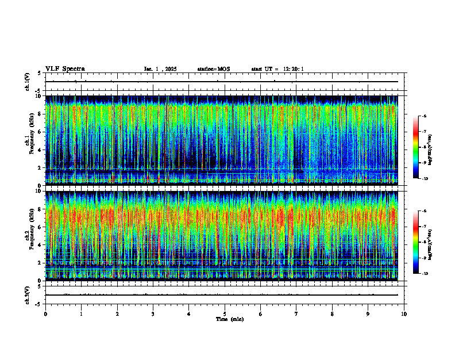Click the time axis tick label "1"
455x352 pixels.
pyautogui.click(x=82, y=314)
